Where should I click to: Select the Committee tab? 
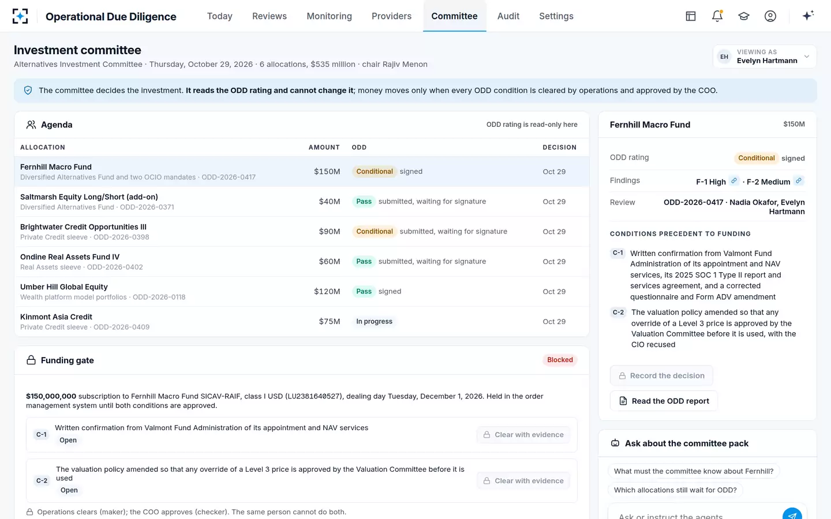[455, 16]
